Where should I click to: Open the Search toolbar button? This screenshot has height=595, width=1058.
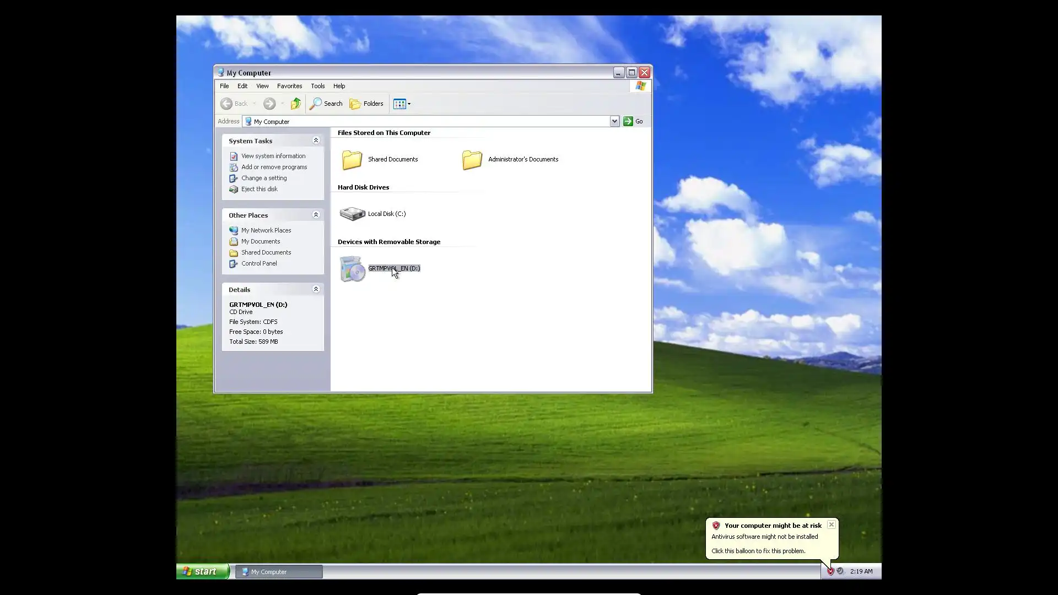(x=326, y=104)
